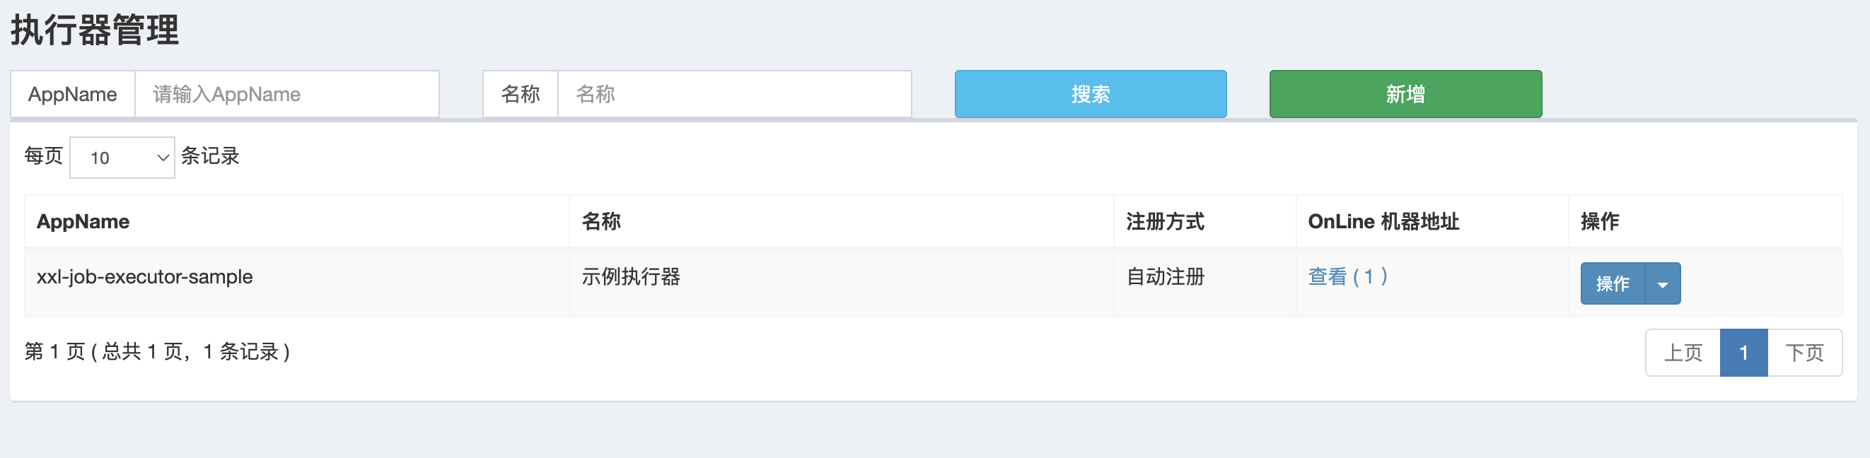Select the xxl-job-executor-sample table cell

144,277
